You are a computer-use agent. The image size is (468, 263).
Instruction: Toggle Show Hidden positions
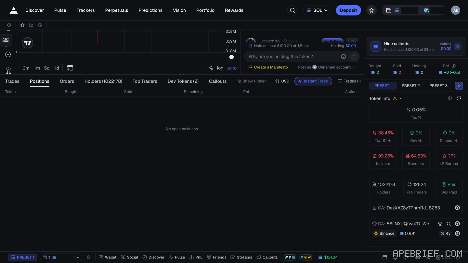pos(252,81)
